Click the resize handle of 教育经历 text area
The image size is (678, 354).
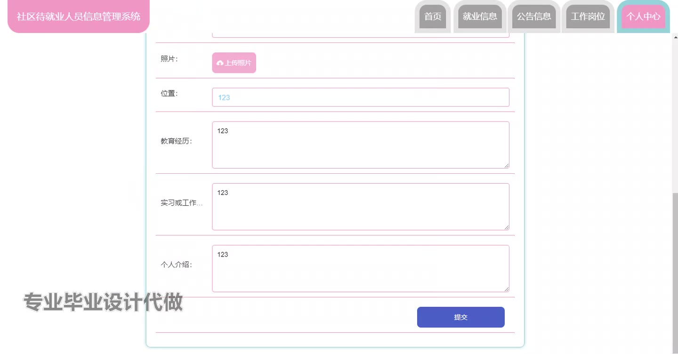click(507, 166)
